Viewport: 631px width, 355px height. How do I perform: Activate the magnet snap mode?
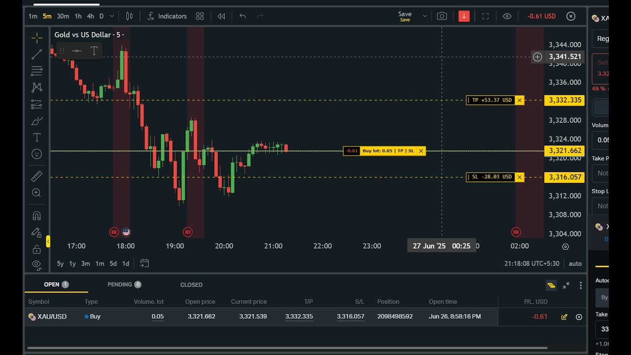pyautogui.click(x=36, y=215)
